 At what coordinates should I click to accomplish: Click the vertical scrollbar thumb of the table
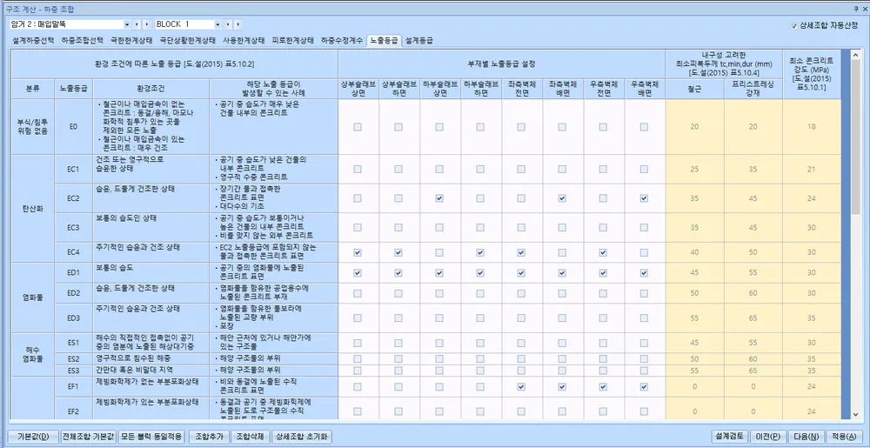tap(856, 136)
